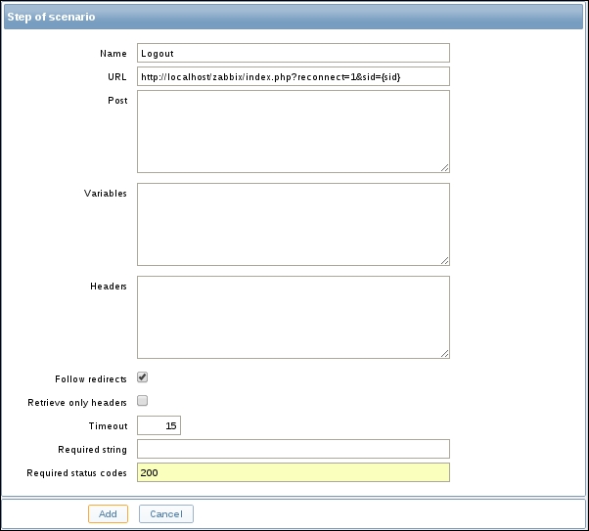Click the Retrieve only headers label
589x531 pixels.
pyautogui.click(x=79, y=402)
